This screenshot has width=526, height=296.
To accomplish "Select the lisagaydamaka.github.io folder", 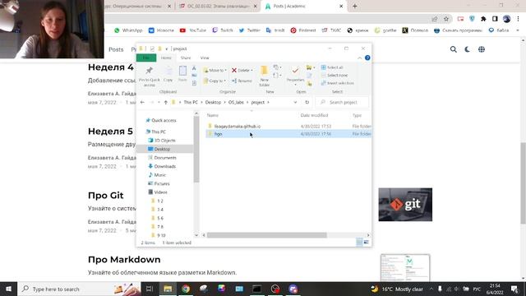I will (238, 126).
